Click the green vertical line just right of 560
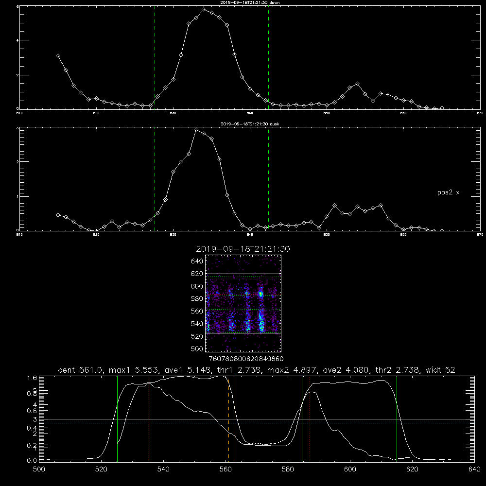The image size is (486, 486). pyautogui.click(x=234, y=418)
